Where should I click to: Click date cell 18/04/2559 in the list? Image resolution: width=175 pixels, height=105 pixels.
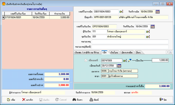tap(41, 17)
